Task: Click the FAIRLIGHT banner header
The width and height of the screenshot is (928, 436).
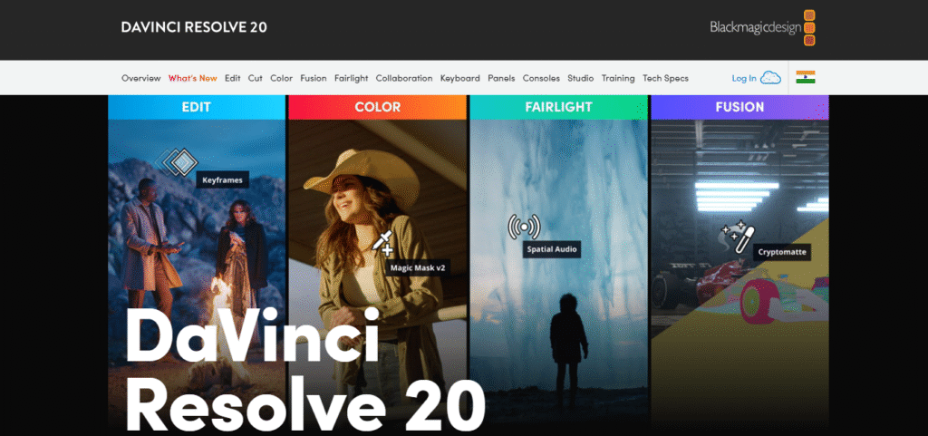Action: pyautogui.click(x=558, y=107)
